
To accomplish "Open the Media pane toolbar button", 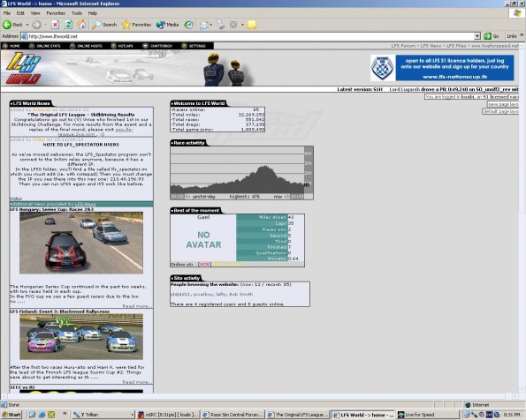I will point(167,25).
